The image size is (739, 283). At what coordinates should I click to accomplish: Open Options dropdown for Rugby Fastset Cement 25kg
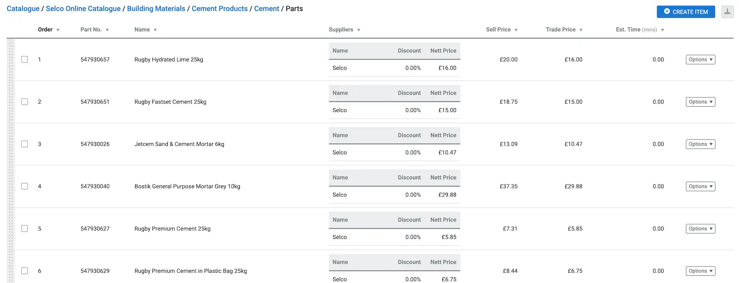pyautogui.click(x=701, y=102)
